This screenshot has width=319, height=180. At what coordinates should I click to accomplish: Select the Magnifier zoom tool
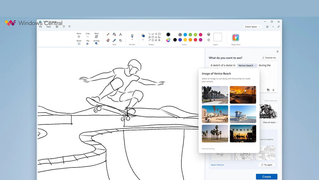[120, 41]
